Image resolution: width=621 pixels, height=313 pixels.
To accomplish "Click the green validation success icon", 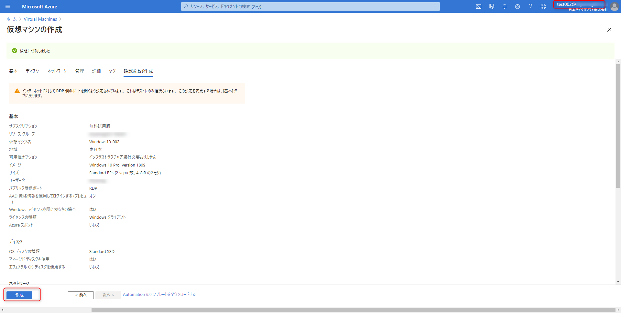I will 15,51.
